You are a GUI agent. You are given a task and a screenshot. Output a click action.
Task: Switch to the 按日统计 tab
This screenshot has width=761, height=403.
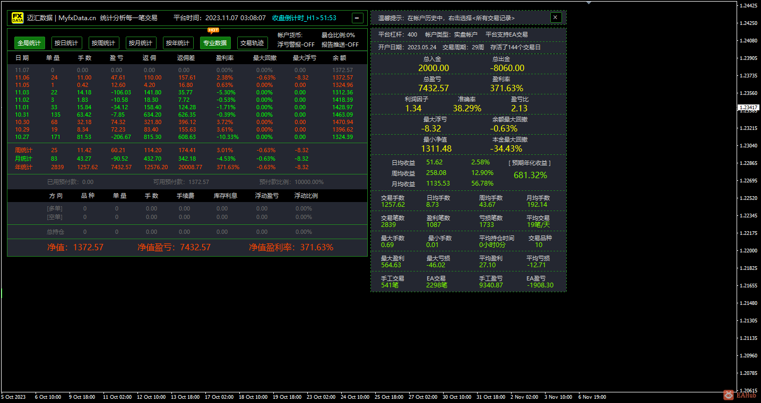[66, 43]
